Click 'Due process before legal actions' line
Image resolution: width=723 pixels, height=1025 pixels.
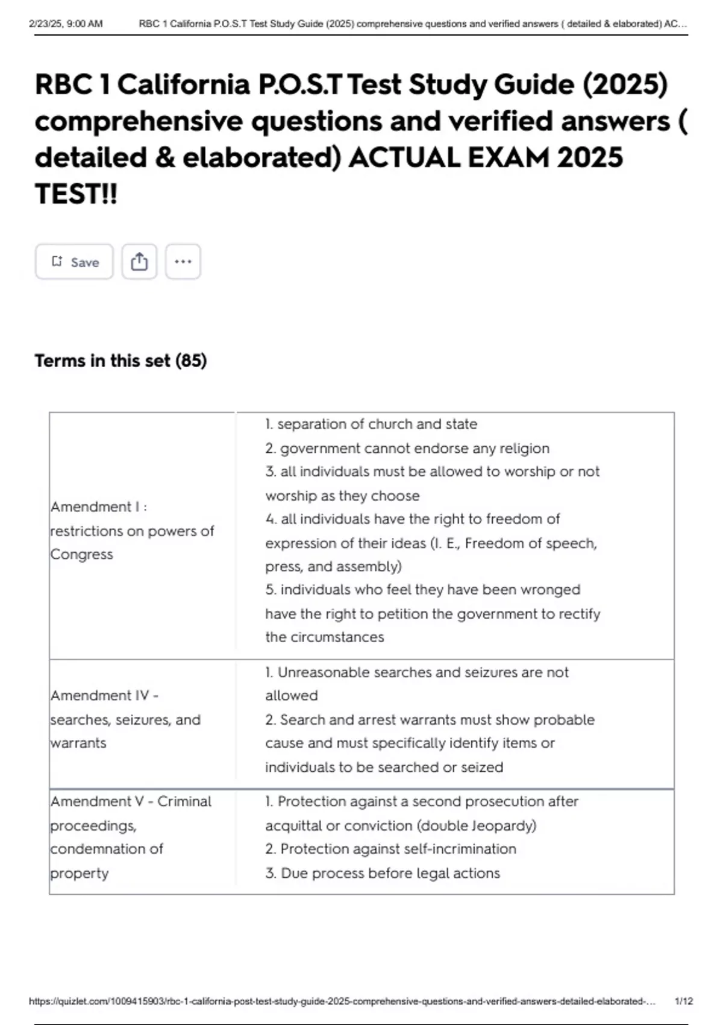[383, 873]
